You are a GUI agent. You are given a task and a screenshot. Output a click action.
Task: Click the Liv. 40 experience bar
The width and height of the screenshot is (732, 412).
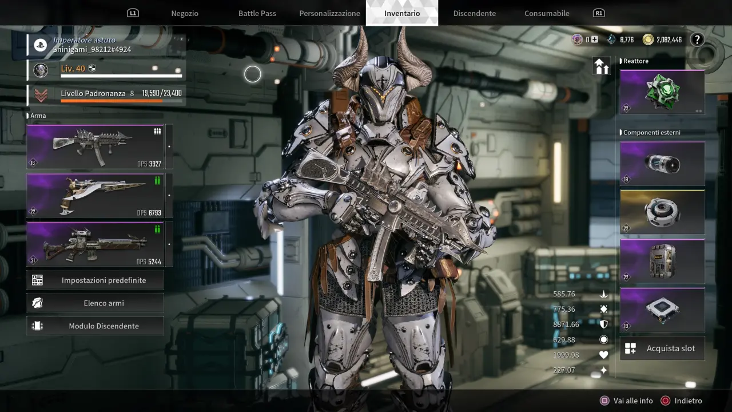point(122,76)
